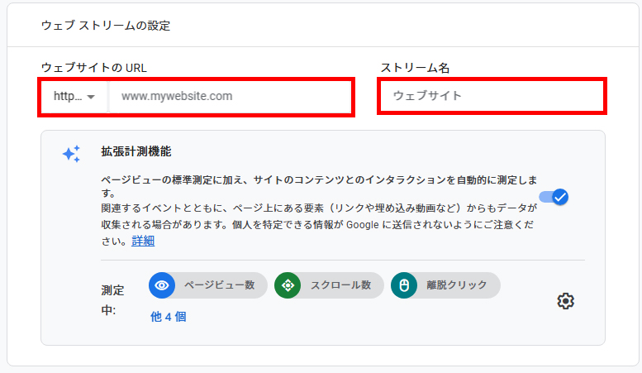Open the http protocol dropdown
The height and width of the screenshot is (373, 642).
coord(74,96)
